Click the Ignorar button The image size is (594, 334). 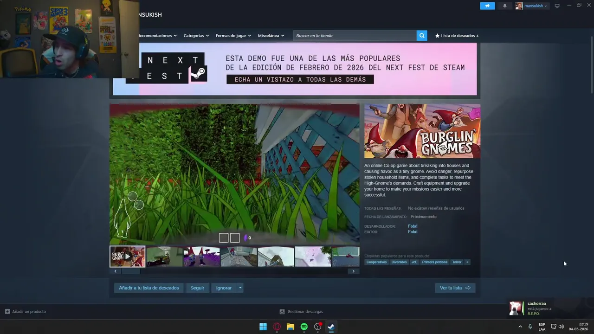tap(224, 288)
